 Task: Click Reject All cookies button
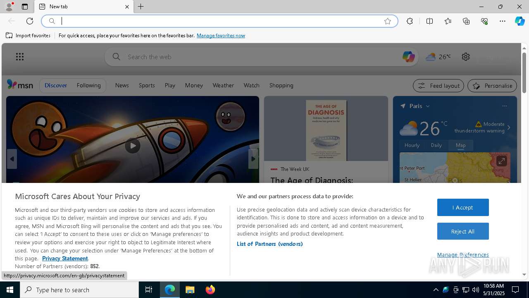(x=463, y=231)
